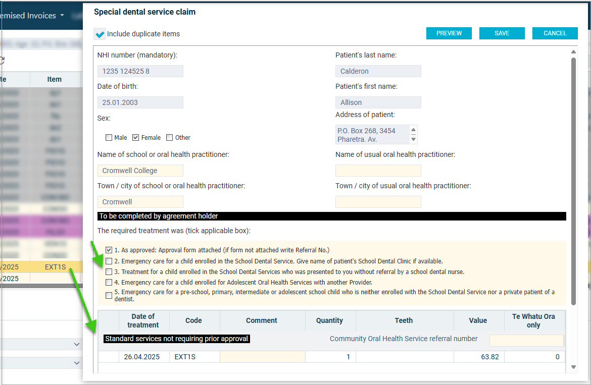Tick option 5 Emergency care neither enrolled
Image resolution: width=591 pixels, height=385 pixels.
tap(109, 295)
